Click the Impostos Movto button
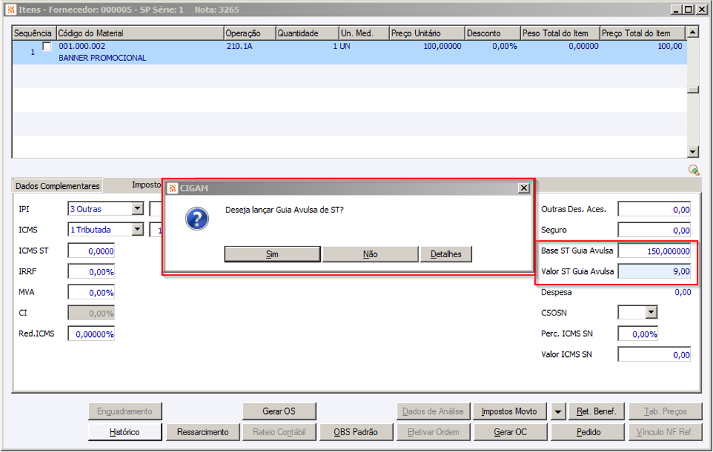 pos(509,412)
